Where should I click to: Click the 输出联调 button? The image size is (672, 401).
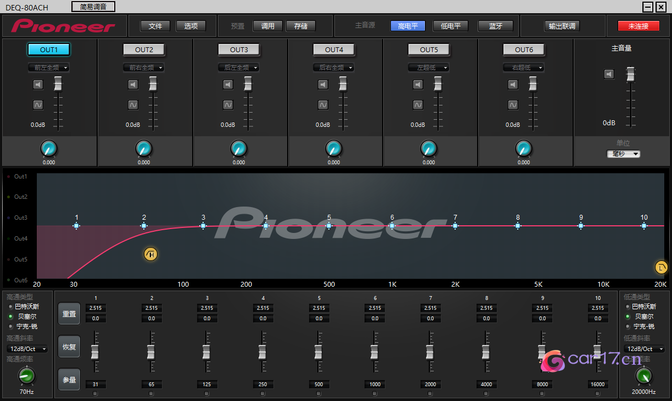coord(562,26)
